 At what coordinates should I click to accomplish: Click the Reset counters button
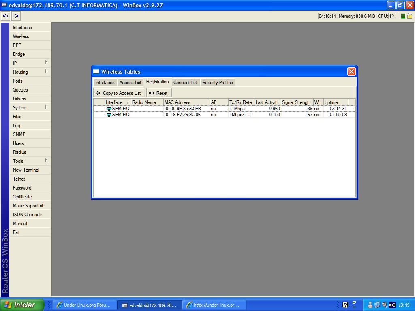159,93
